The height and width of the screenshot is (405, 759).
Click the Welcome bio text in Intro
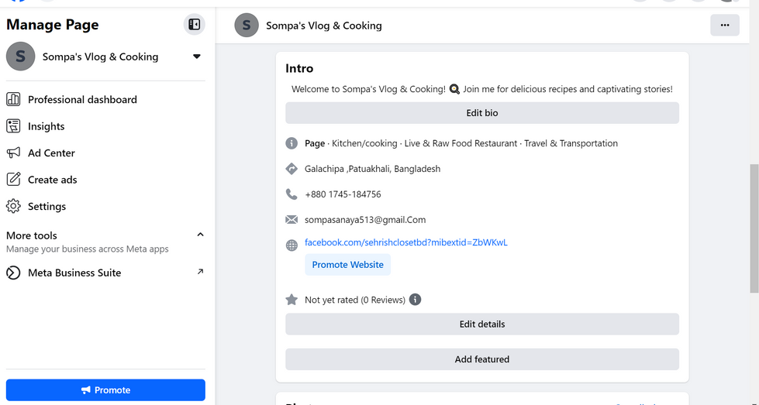point(482,89)
